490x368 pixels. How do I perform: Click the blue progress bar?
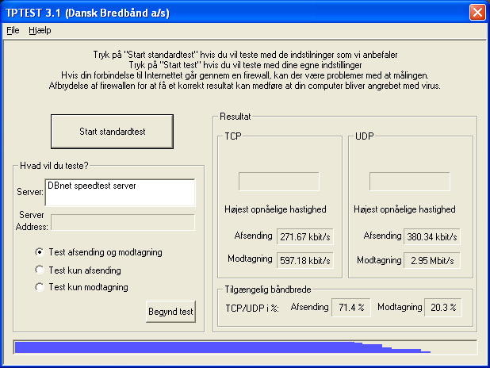click(245, 347)
